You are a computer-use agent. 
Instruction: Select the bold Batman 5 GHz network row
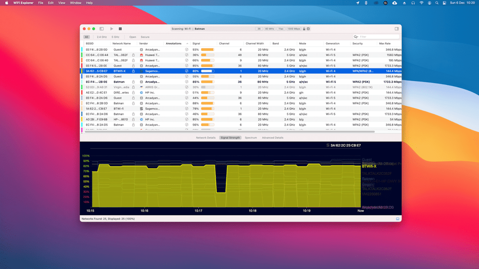point(241,82)
